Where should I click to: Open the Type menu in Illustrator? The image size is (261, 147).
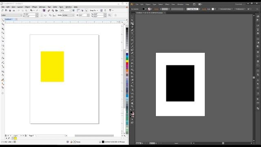155,4
